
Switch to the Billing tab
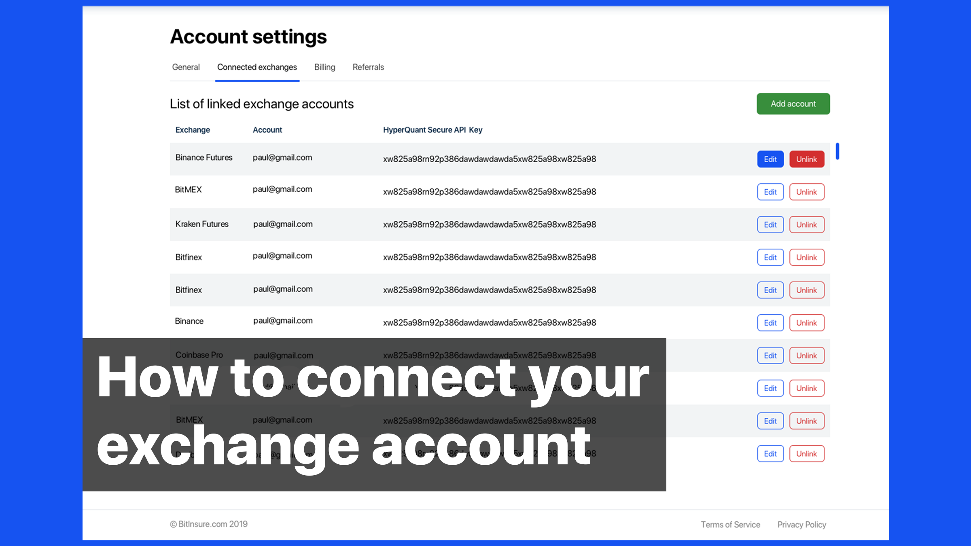tap(324, 67)
